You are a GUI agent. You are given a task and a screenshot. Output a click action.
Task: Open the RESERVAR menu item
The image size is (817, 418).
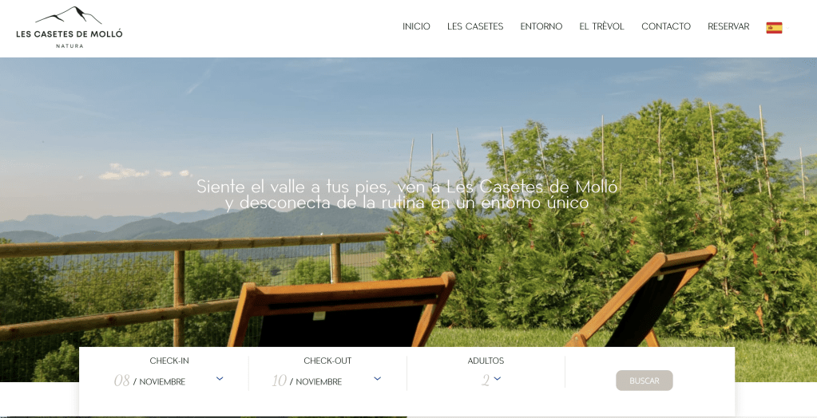tap(728, 26)
